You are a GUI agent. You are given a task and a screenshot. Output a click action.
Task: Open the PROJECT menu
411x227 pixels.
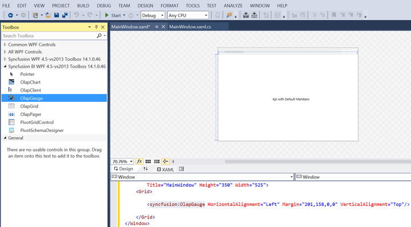(61, 6)
